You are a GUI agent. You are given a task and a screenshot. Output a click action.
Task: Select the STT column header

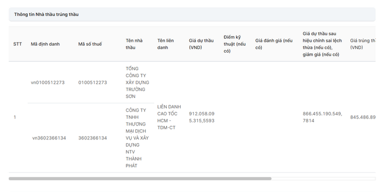coord(18,44)
